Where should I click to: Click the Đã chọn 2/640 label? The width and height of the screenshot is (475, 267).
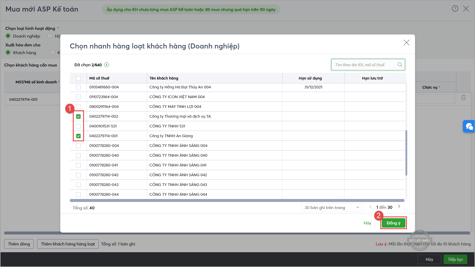[x=88, y=65]
